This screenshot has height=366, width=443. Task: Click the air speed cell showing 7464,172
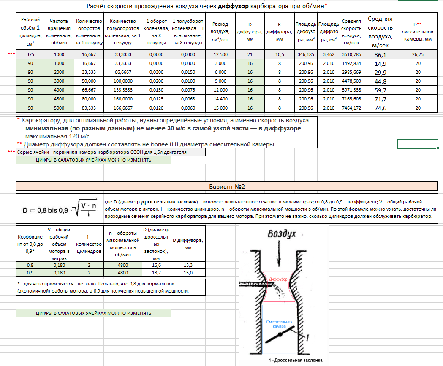351,108
